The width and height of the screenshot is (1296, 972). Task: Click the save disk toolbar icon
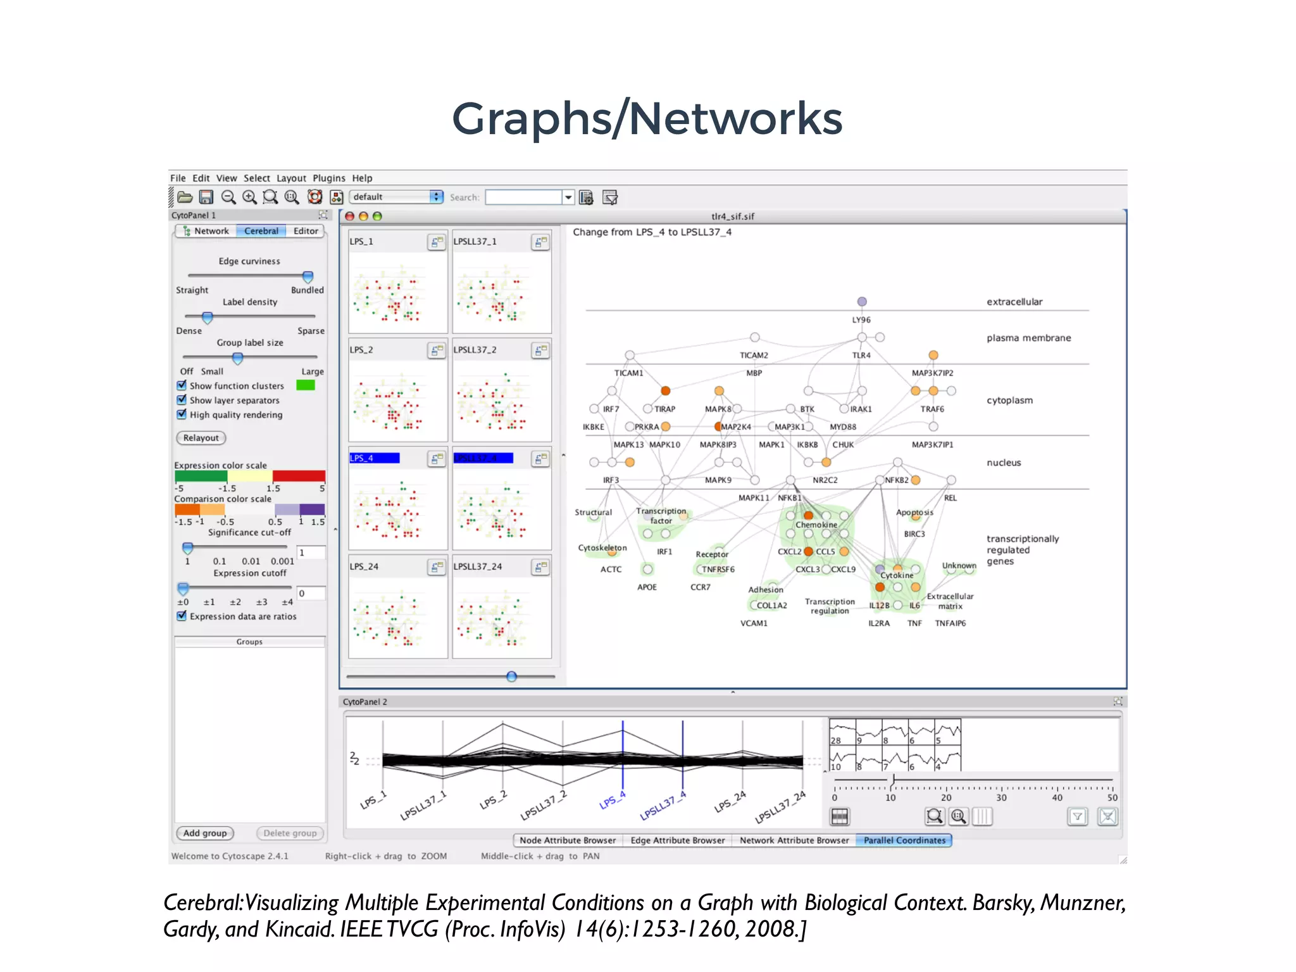tap(206, 197)
